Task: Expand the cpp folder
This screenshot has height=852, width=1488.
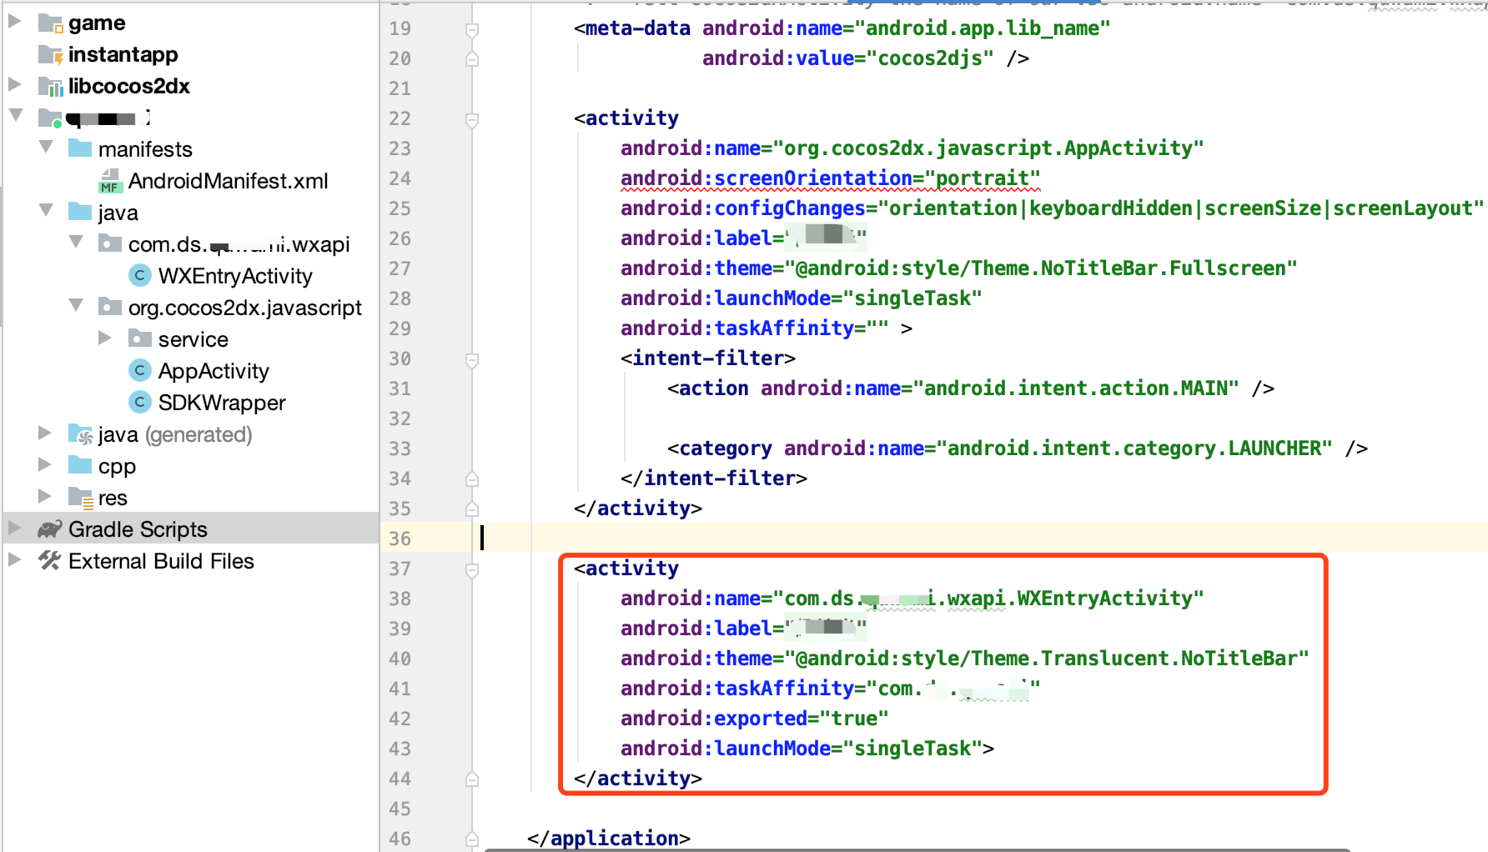Action: point(45,464)
